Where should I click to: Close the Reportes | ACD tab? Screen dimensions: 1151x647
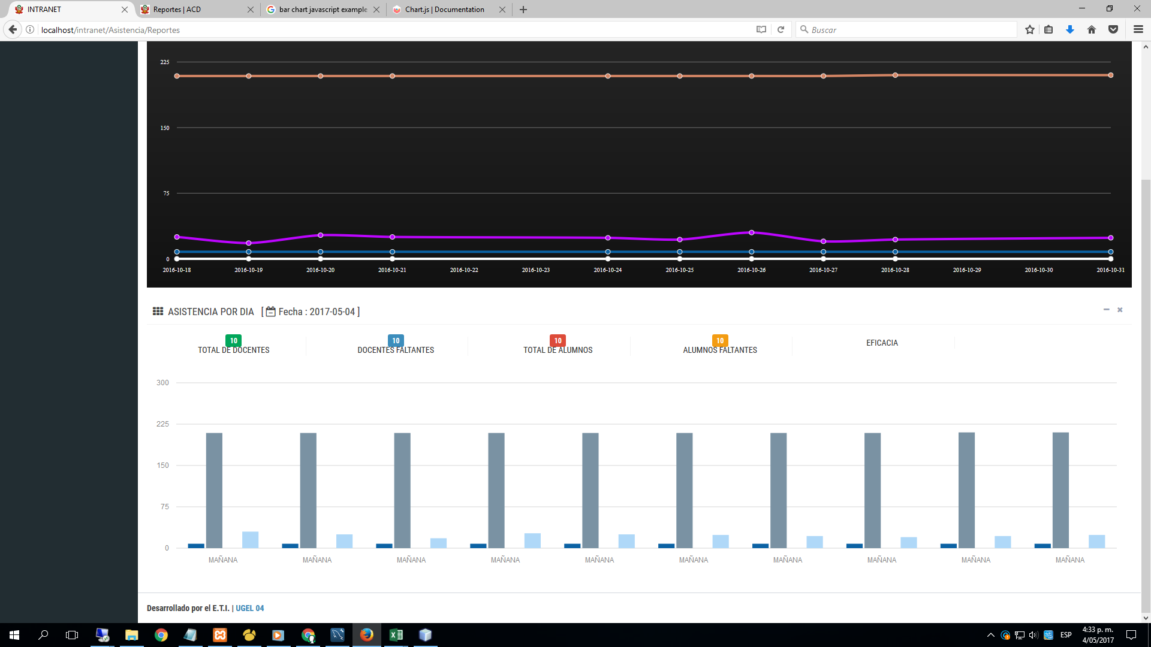click(251, 10)
